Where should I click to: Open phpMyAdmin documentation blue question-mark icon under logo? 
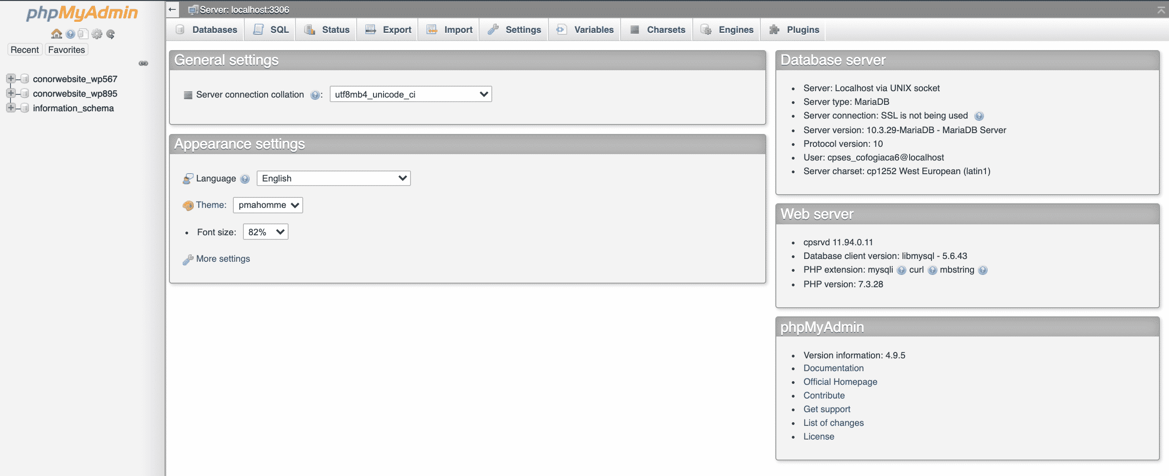[x=70, y=34]
